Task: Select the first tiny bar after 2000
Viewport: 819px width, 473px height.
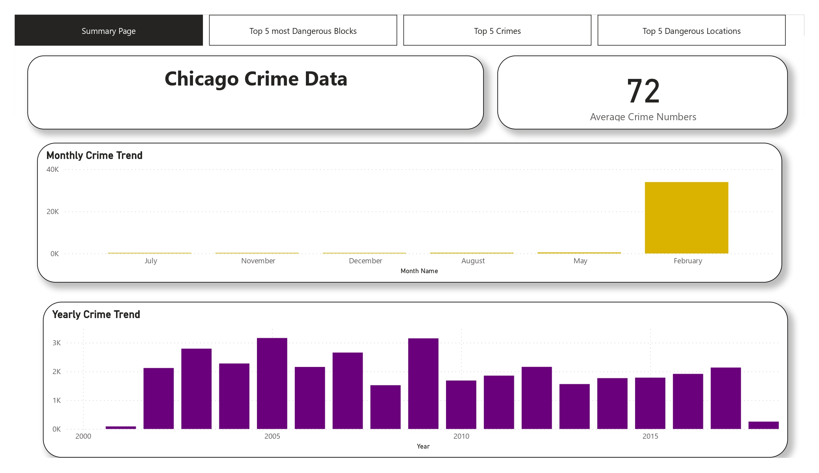Action: 121,427
